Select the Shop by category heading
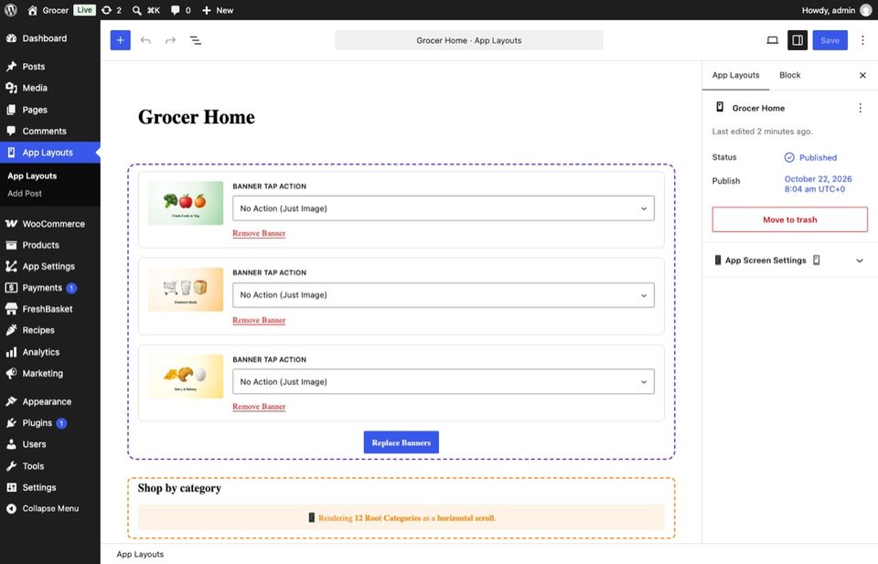 (x=180, y=488)
